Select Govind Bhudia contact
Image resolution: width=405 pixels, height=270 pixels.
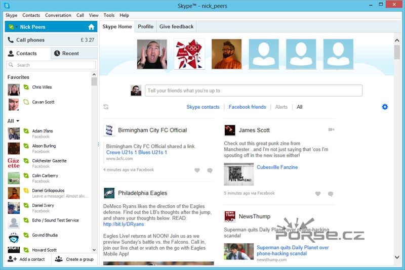48,238
